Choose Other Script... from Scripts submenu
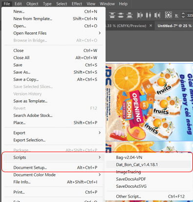The image size is (193, 202). [x=149, y=197]
